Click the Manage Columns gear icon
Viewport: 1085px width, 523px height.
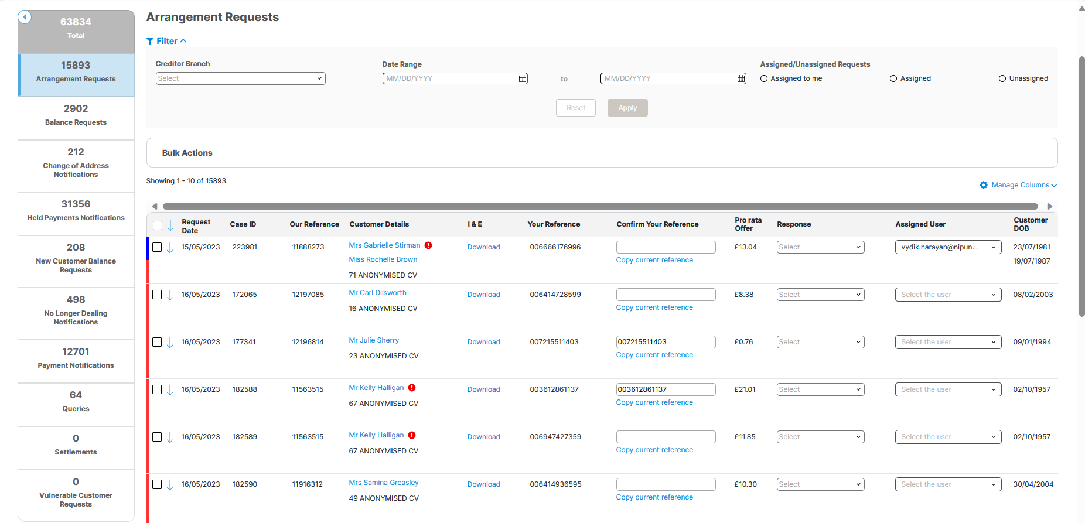tap(983, 185)
